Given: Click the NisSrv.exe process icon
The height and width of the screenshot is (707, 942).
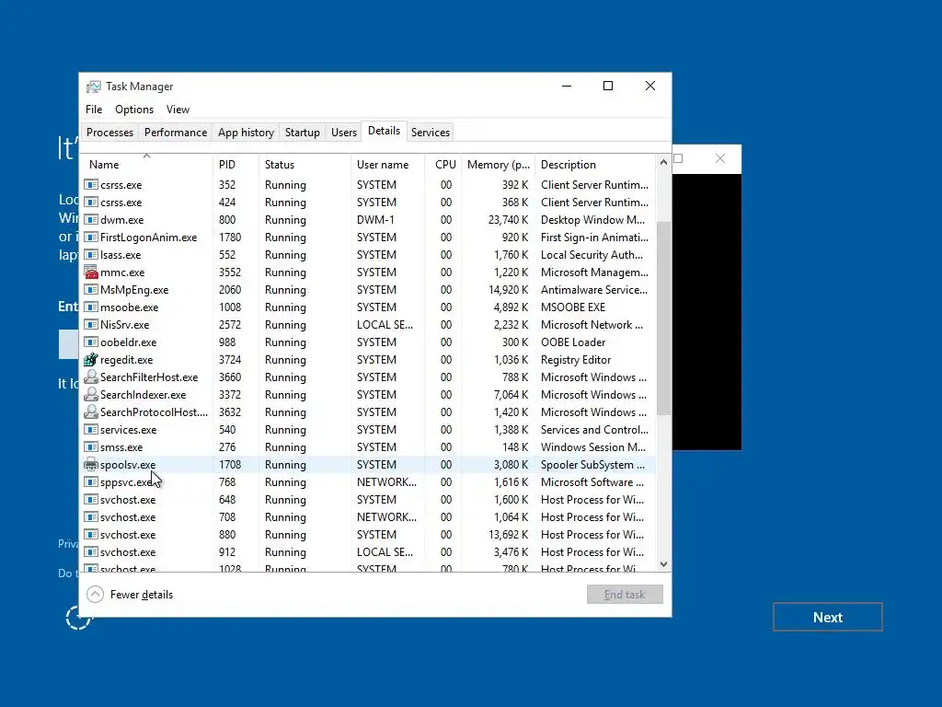Looking at the screenshot, I should 91,325.
